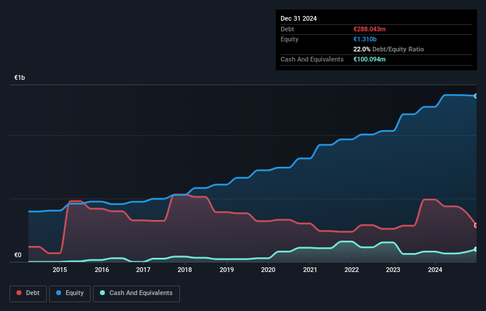This screenshot has height=311, width=486.
Task: Click the €100.094m cash value
Action: [x=369, y=59]
